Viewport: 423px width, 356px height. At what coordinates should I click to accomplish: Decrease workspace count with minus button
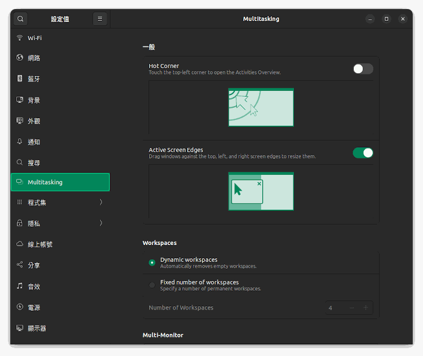tap(352, 308)
